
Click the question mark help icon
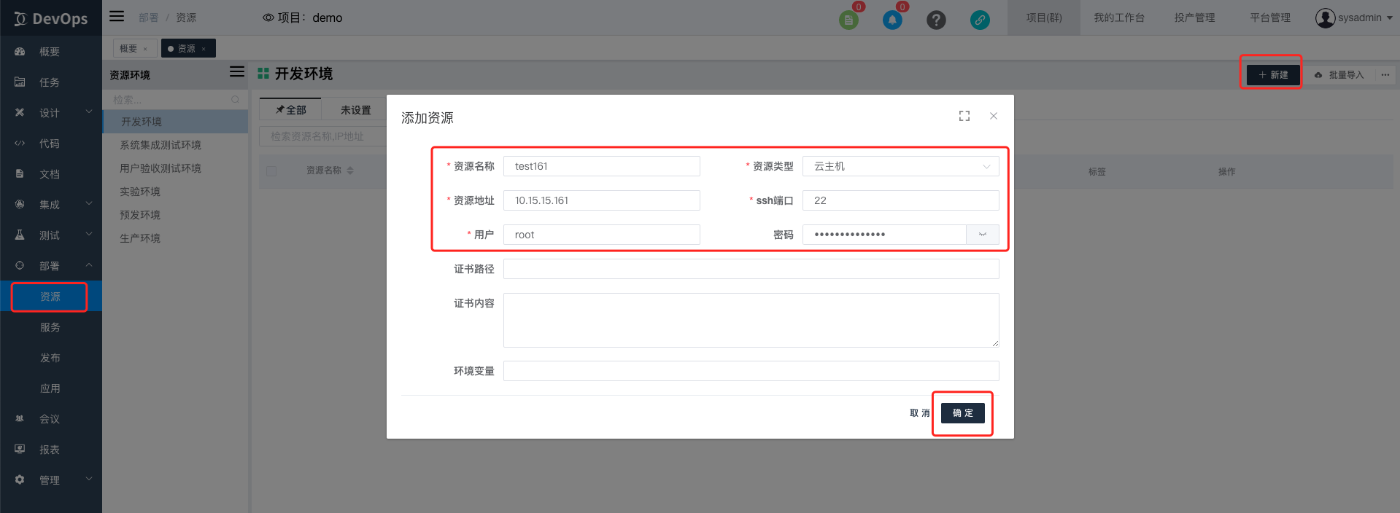936,20
